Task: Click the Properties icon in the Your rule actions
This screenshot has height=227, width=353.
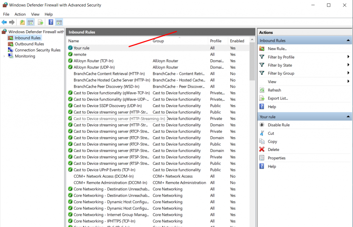Action: point(262,158)
